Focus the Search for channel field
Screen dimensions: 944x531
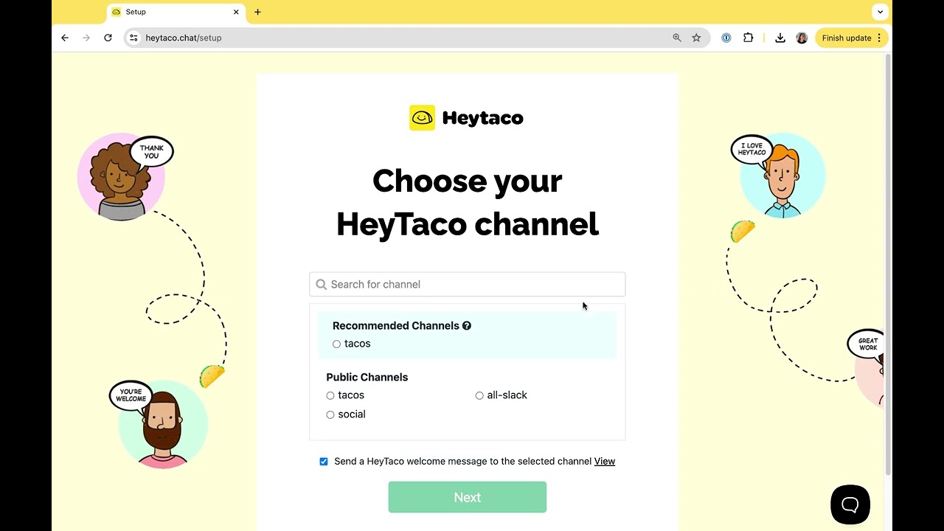pyautogui.click(x=468, y=284)
